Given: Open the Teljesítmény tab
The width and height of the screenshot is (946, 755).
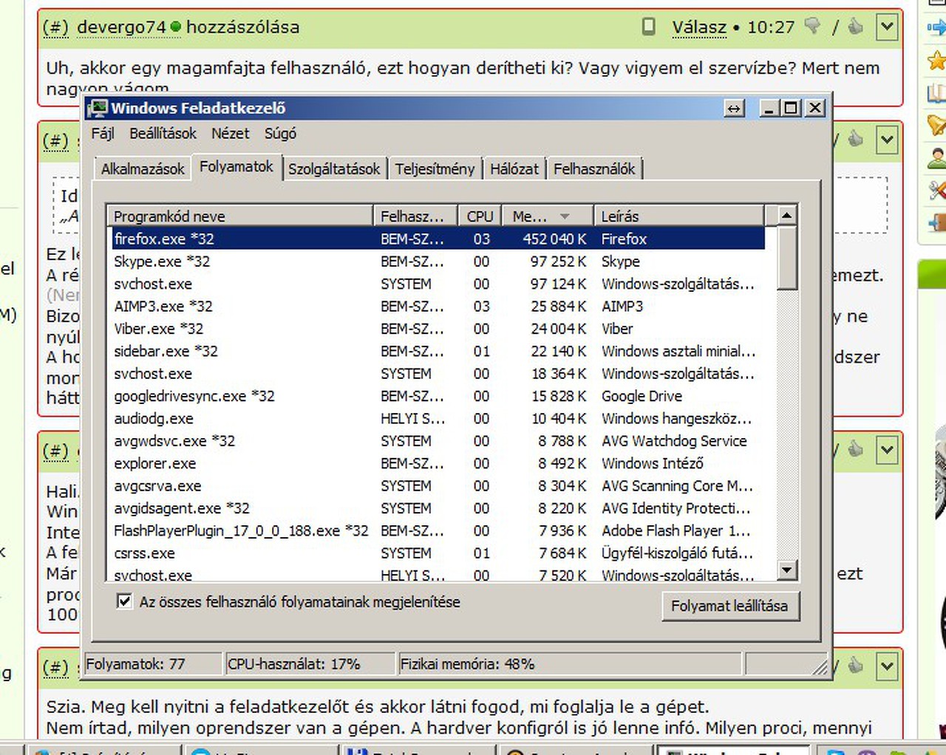Looking at the screenshot, I should [435, 169].
